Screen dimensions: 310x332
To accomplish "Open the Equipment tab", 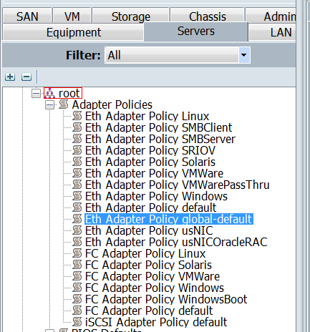I will tap(74, 32).
